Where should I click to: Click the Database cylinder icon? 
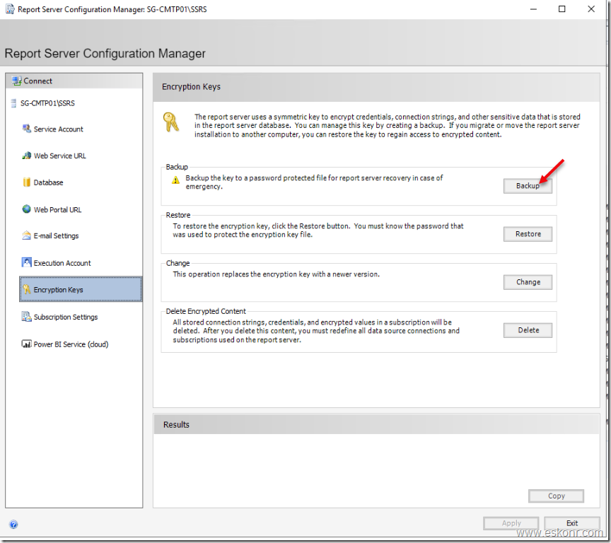click(x=26, y=182)
